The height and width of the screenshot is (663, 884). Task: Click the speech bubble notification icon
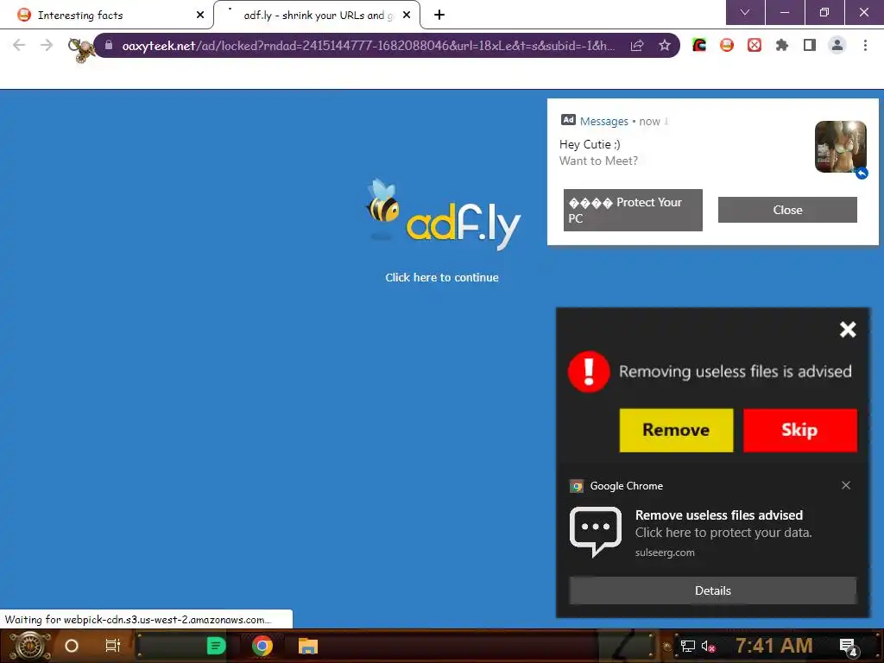596,532
